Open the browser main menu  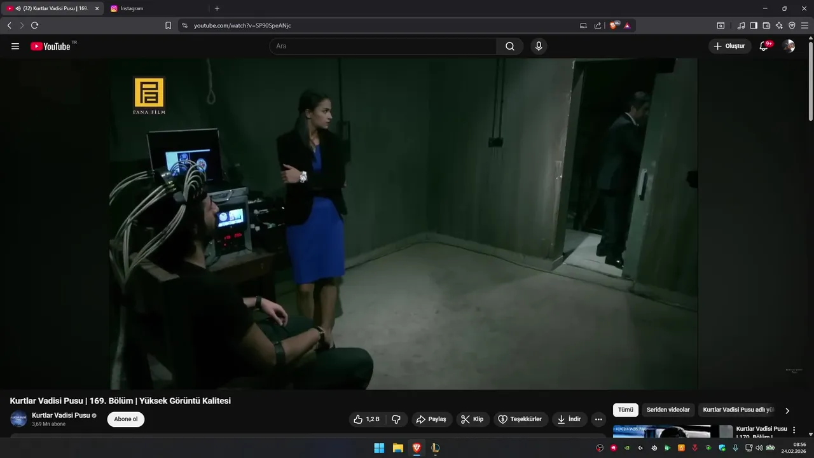[x=804, y=25]
